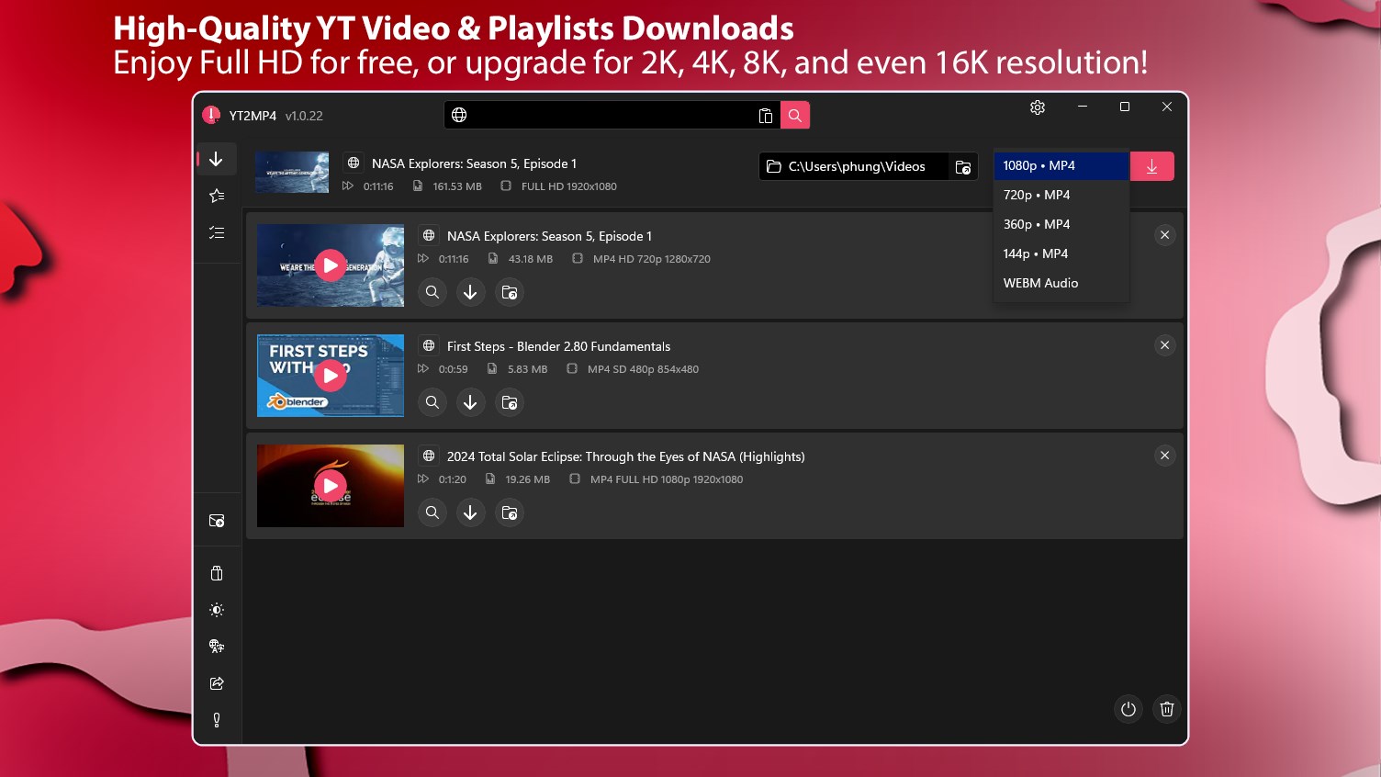Click the 'v1.0.22' version text
The width and height of the screenshot is (1381, 777).
pyautogui.click(x=304, y=116)
